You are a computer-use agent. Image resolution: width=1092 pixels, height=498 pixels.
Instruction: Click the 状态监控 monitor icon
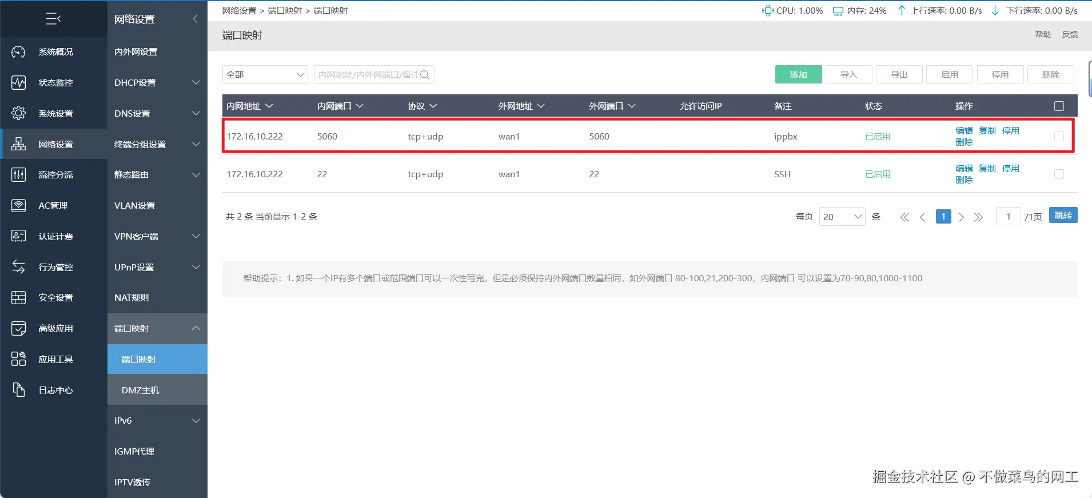18,83
